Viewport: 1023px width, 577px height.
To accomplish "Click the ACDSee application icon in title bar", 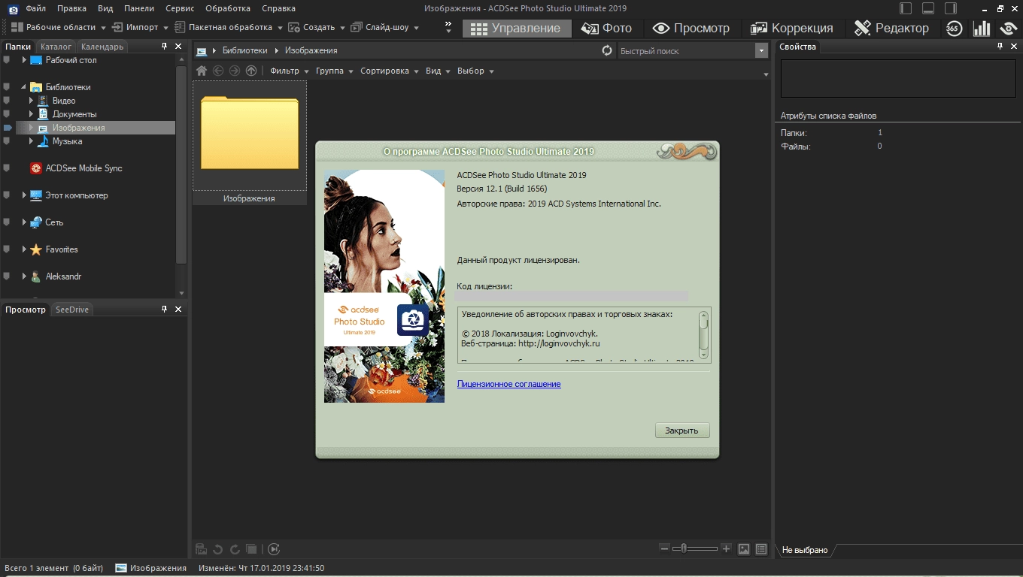I will (x=13, y=8).
